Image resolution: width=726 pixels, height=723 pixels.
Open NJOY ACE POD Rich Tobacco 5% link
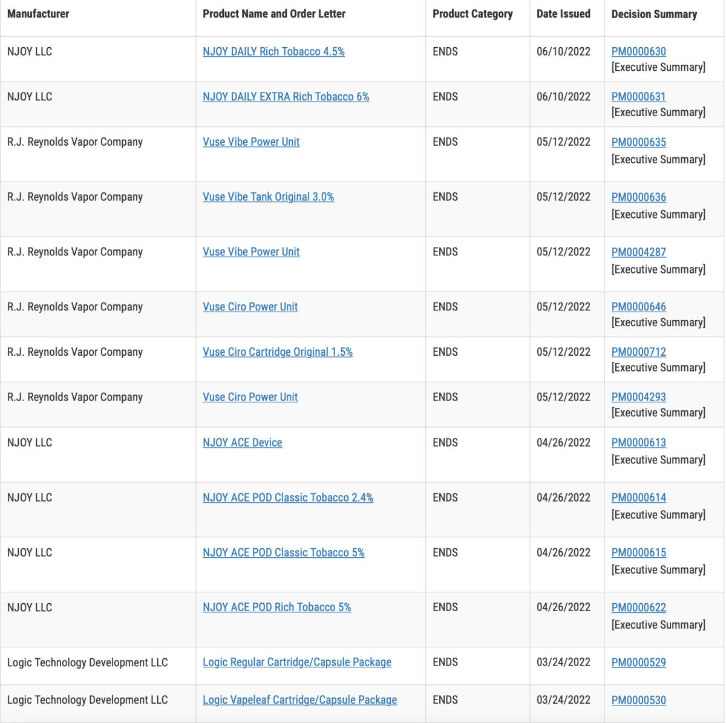pos(277,607)
